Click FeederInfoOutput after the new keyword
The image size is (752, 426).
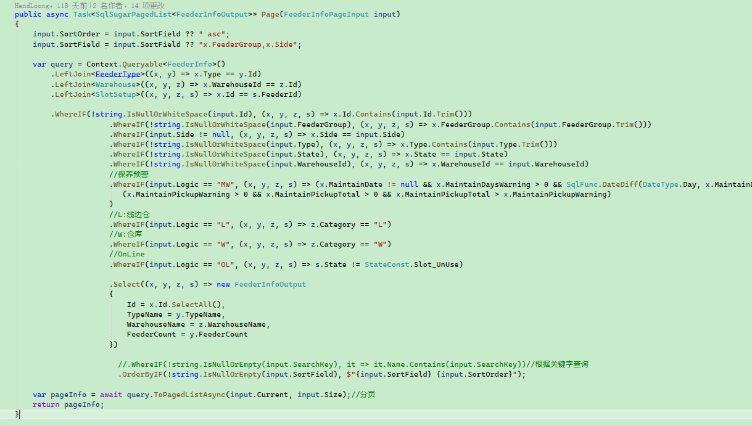(270, 284)
